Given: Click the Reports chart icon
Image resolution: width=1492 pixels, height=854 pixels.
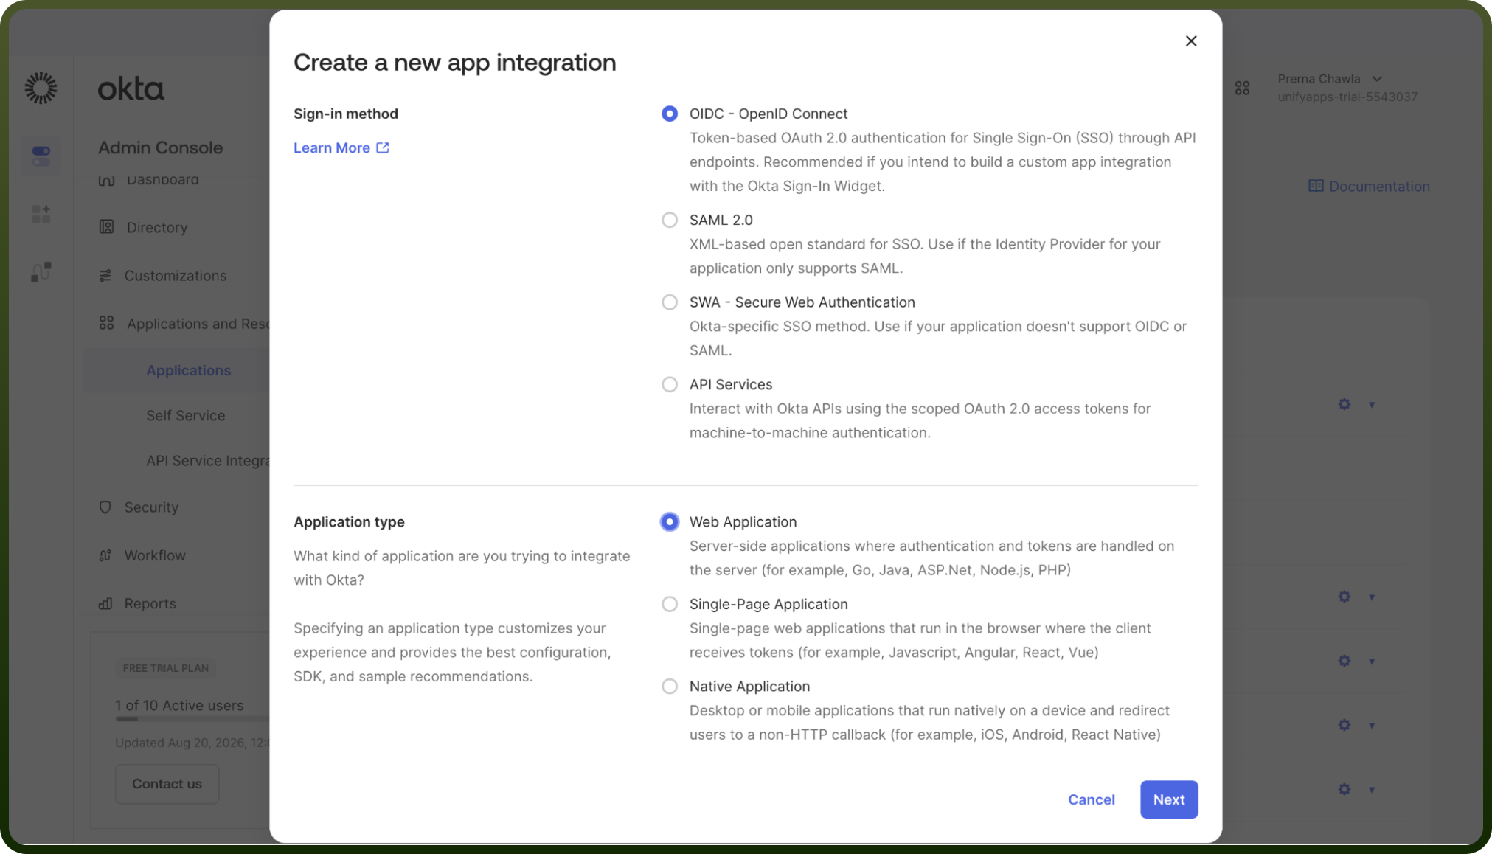Looking at the screenshot, I should (x=105, y=603).
